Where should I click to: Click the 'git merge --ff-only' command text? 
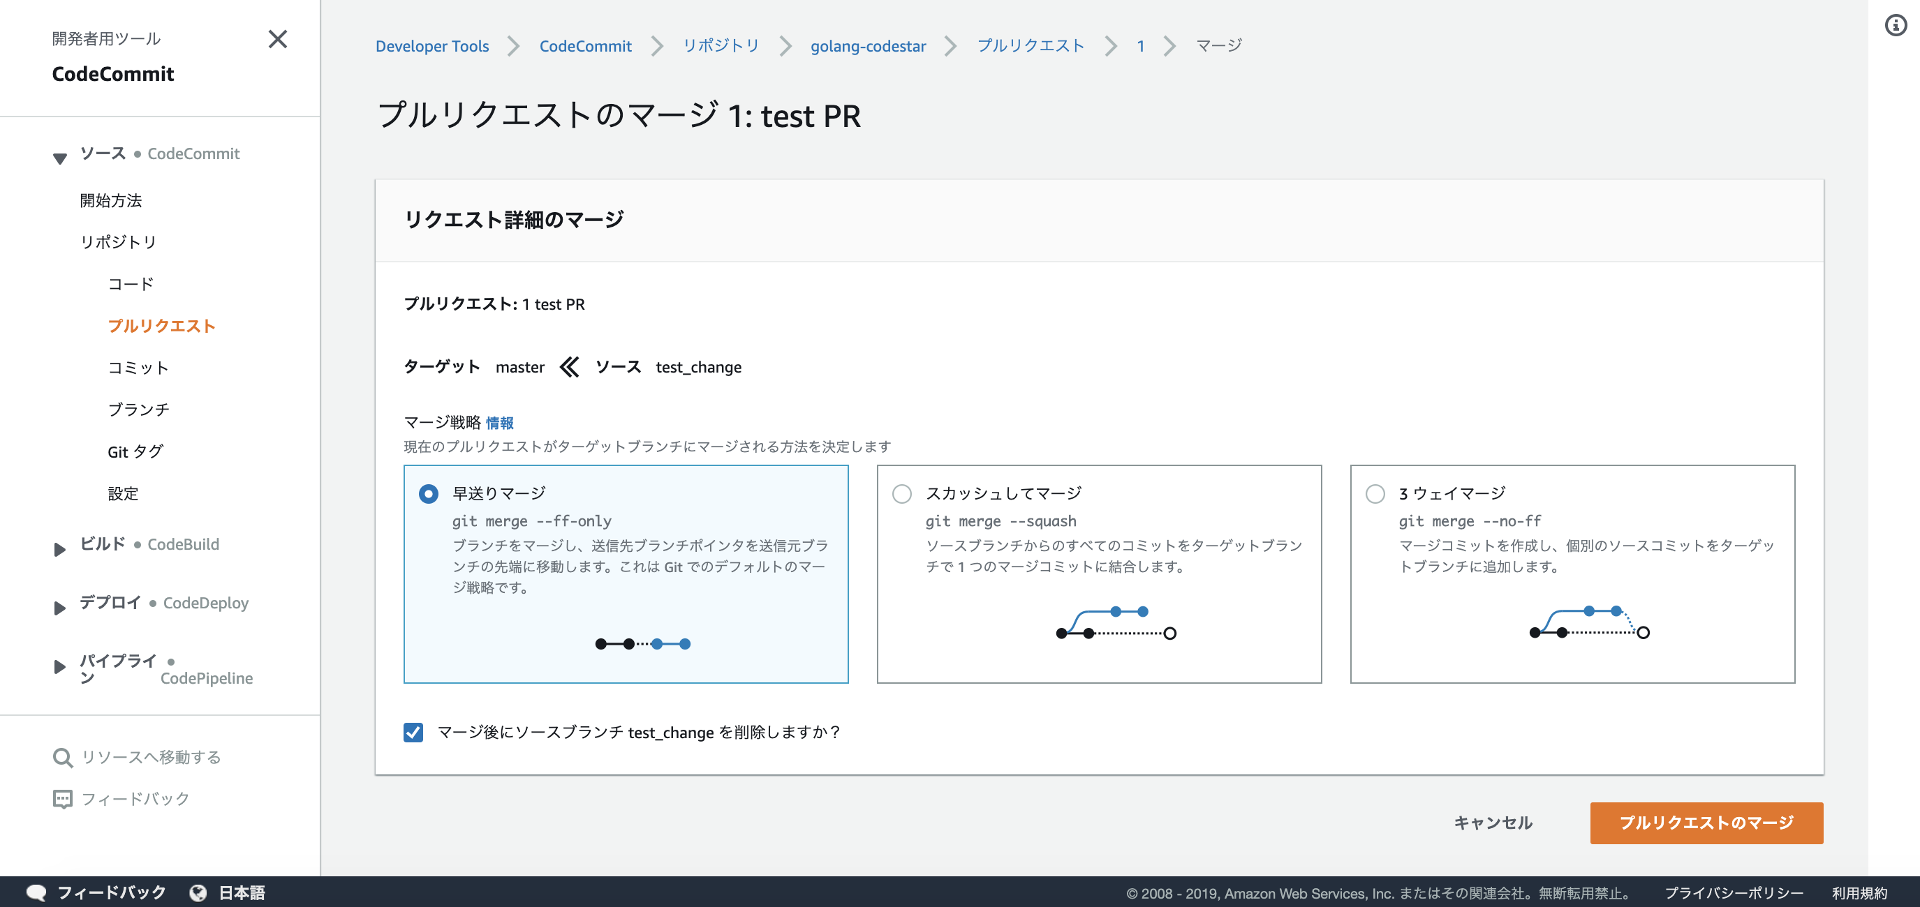531,521
